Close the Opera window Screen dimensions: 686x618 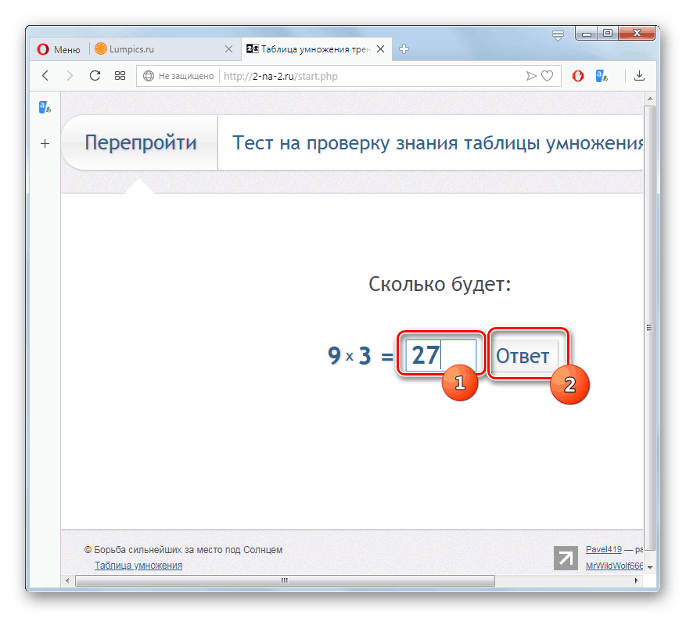point(637,34)
